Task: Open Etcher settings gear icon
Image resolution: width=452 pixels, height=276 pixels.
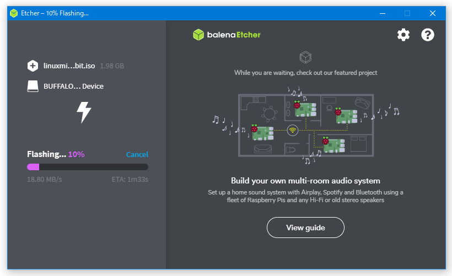Action: 403,35
